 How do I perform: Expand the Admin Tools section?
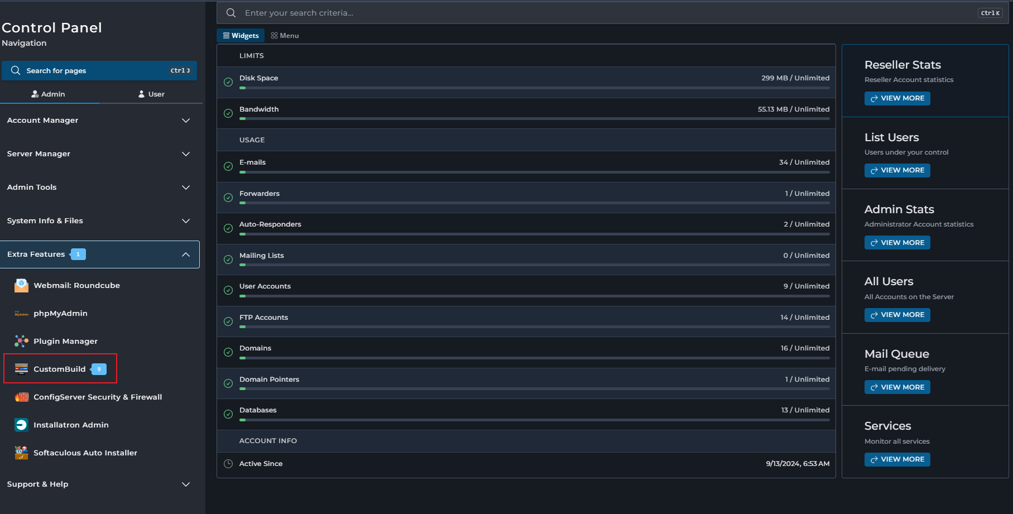100,188
